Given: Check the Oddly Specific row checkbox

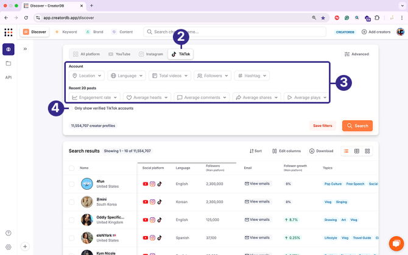Looking at the screenshot, I should pyautogui.click(x=72, y=220).
